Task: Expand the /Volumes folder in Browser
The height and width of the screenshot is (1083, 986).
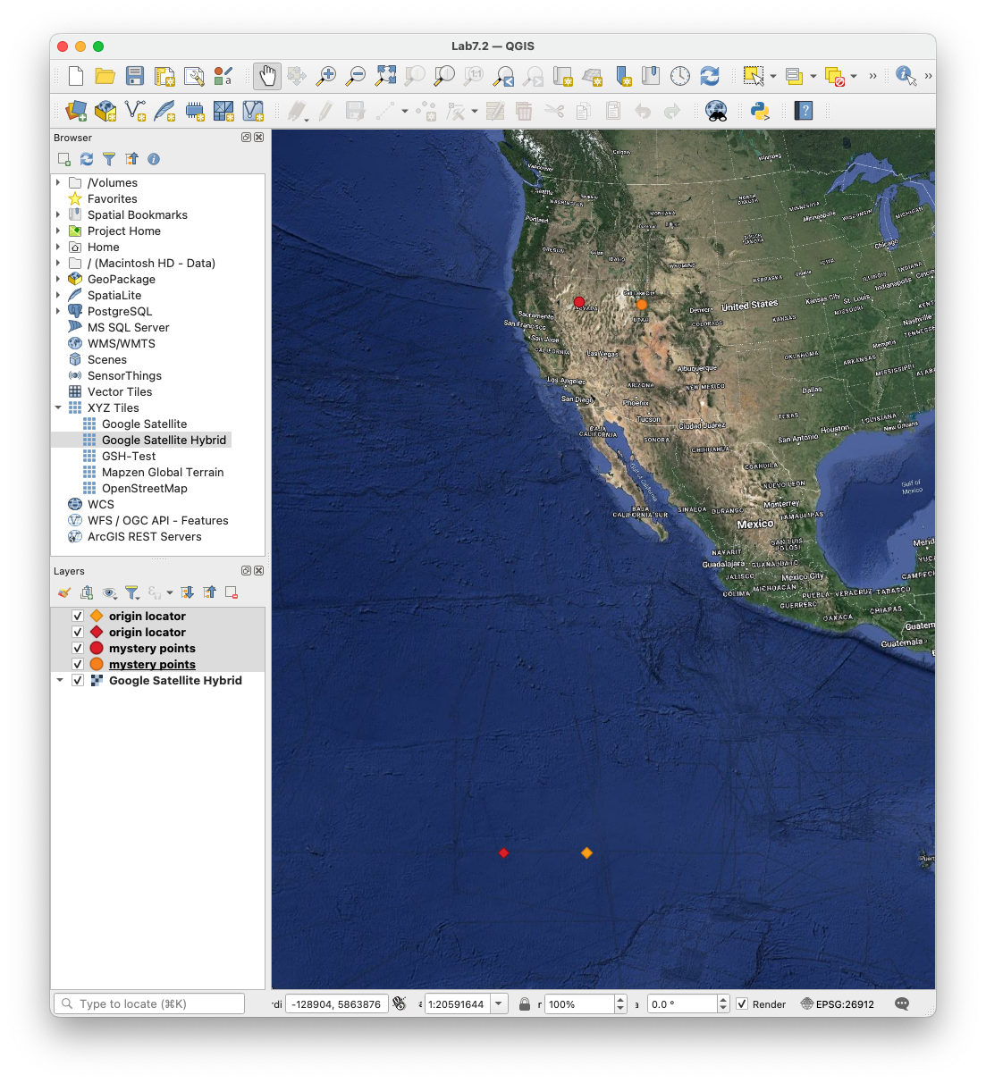Action: click(58, 182)
